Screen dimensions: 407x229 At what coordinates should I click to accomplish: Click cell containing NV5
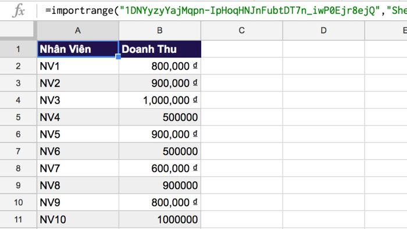click(x=78, y=134)
